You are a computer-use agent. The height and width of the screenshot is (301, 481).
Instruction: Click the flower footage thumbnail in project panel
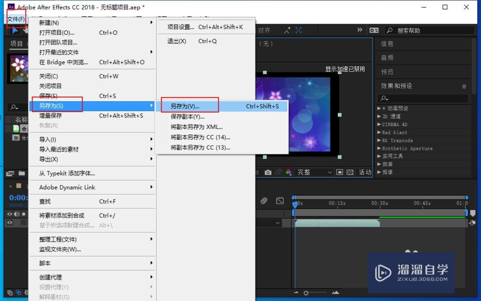[x=18, y=68]
